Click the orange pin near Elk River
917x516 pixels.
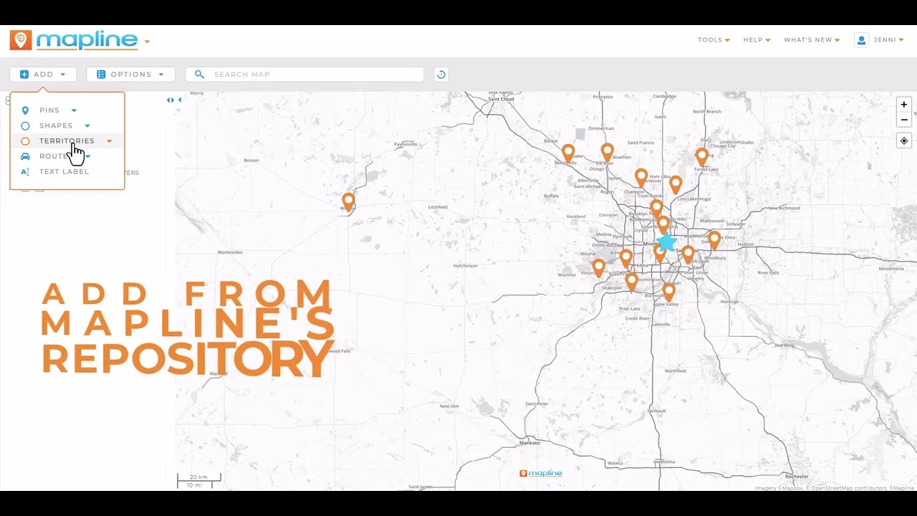click(608, 153)
